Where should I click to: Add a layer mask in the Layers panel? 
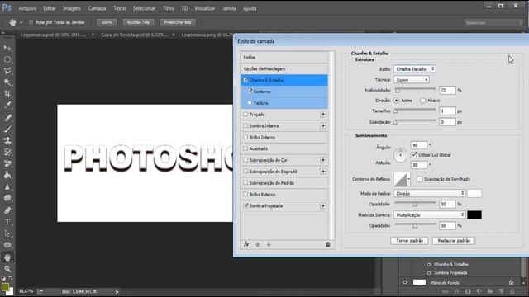(x=468, y=291)
